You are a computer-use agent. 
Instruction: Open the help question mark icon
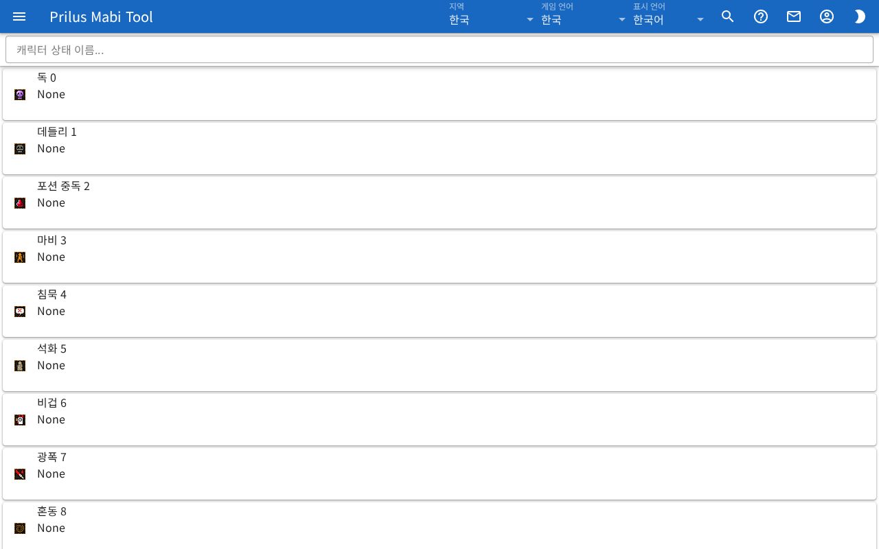pos(761,16)
